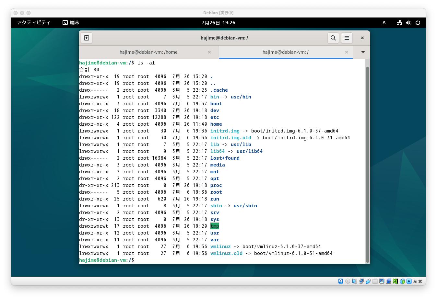Open the terminal hamburger menu

(347, 38)
